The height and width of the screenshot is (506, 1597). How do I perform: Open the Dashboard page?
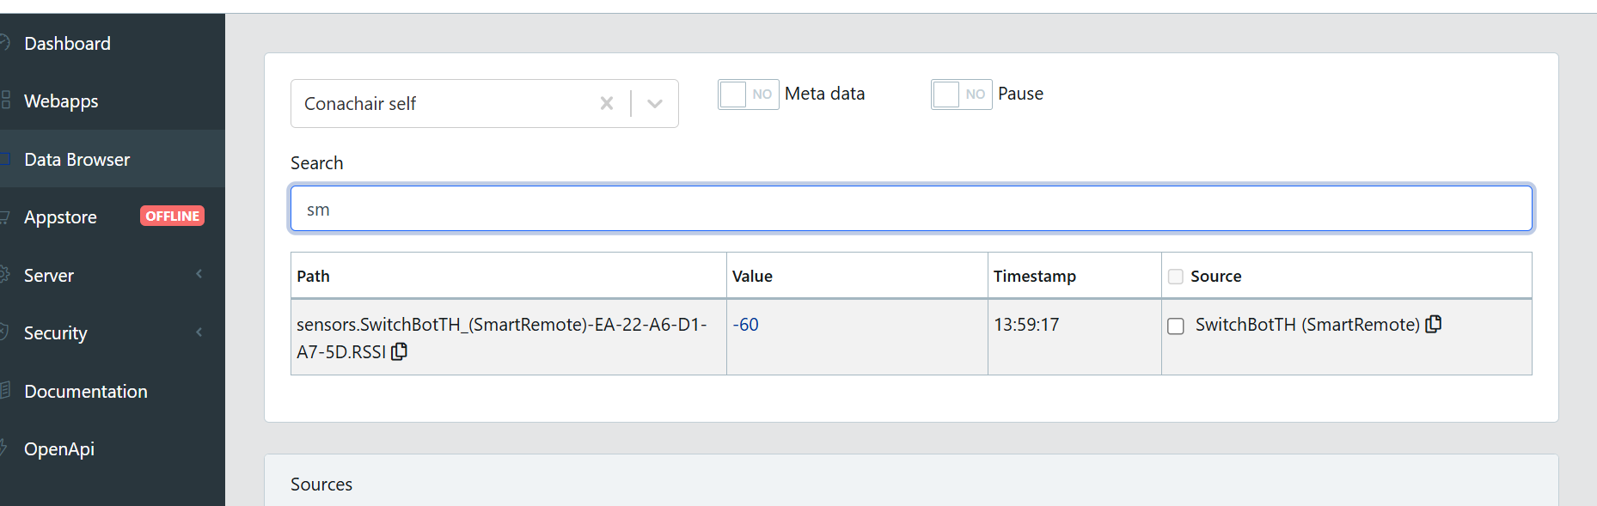(x=67, y=44)
